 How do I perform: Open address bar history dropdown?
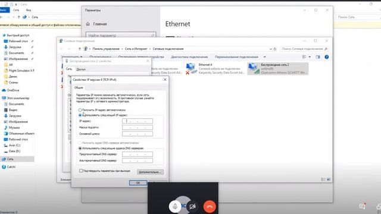coord(271,49)
